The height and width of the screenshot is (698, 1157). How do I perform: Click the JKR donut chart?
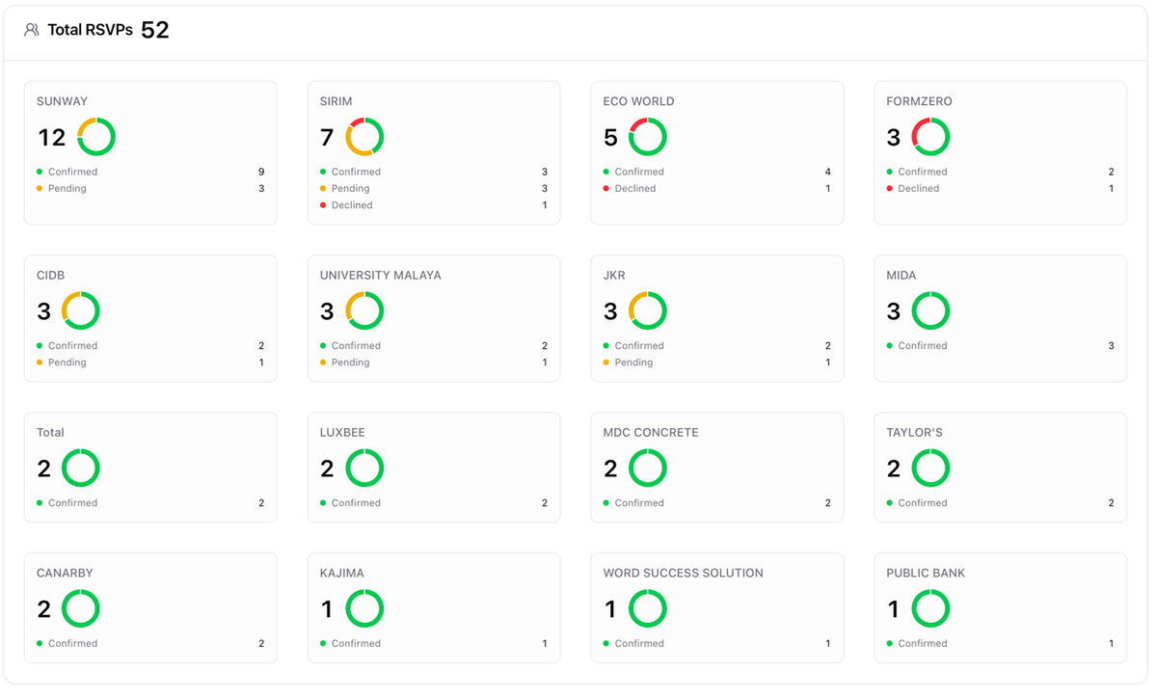[648, 310]
